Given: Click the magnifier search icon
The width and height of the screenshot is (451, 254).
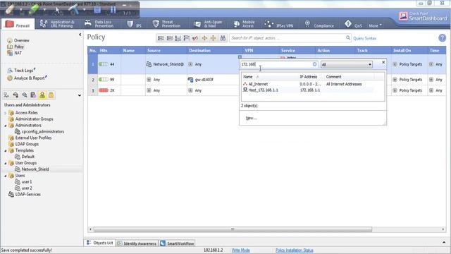Looking at the screenshot, I should tap(347, 37).
